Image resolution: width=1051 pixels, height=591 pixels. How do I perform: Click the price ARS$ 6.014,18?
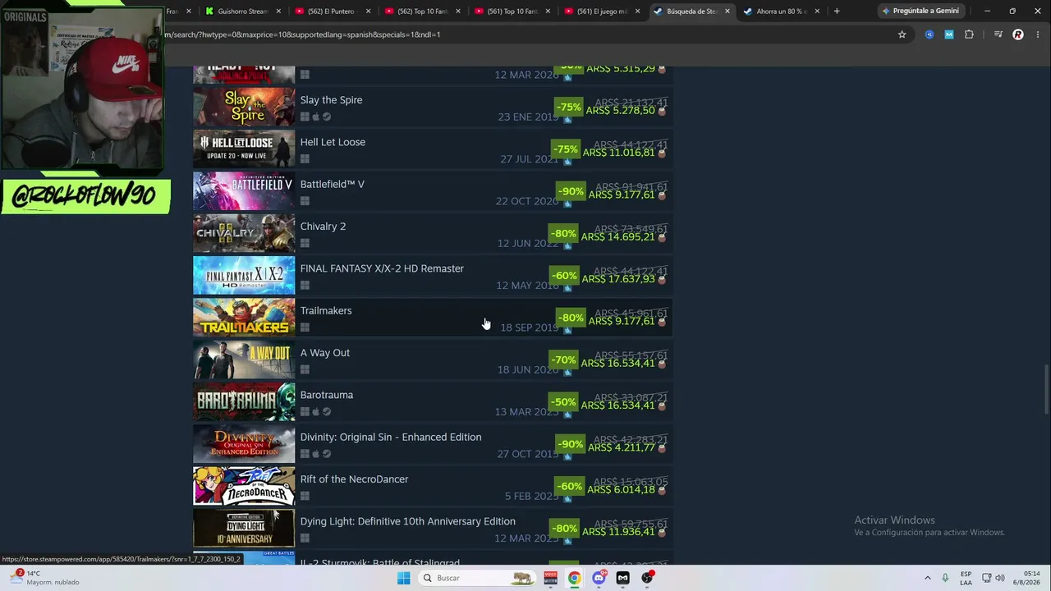(621, 489)
